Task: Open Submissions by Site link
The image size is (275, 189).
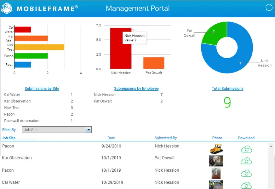Action: (x=42, y=89)
